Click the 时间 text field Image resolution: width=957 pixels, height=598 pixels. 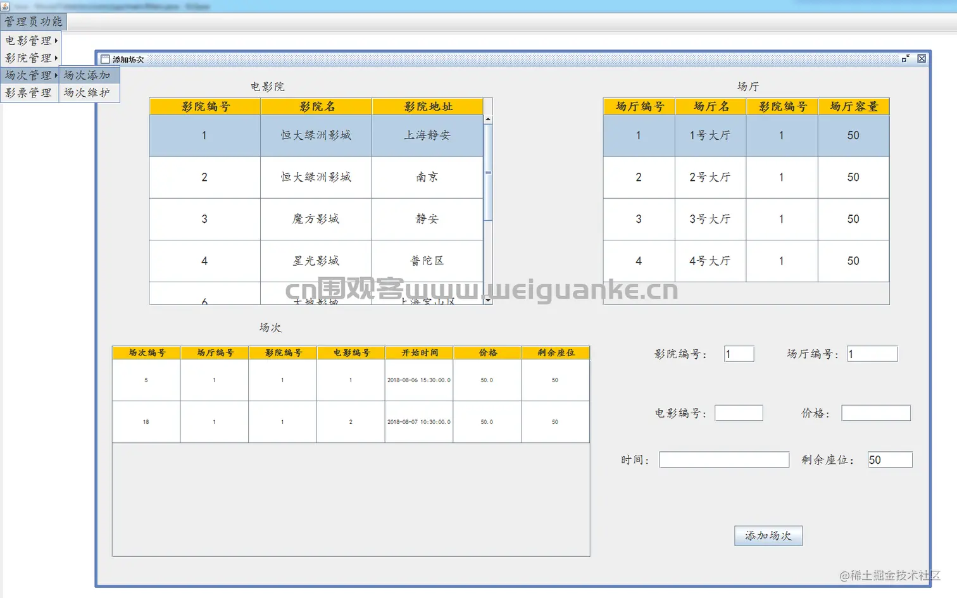724,459
